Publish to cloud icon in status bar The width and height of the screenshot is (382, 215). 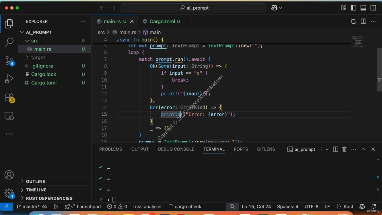click(x=45, y=206)
